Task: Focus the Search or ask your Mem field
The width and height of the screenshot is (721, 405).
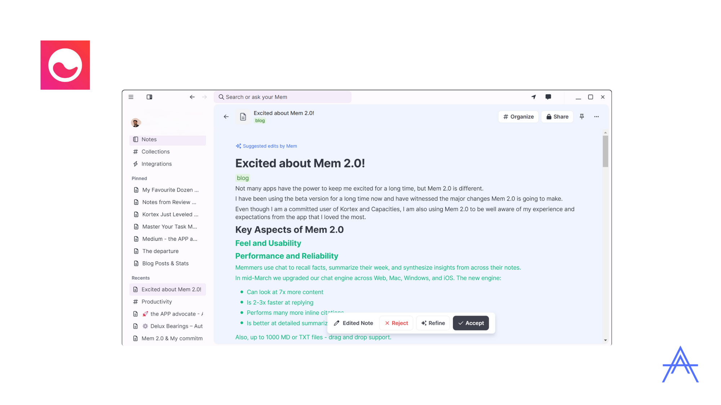Action: click(283, 97)
